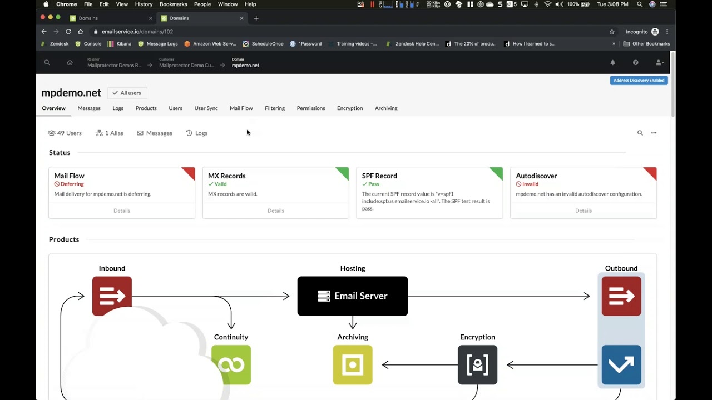The image size is (712, 400).
Task: Switch to the Mail Flow tab
Action: coord(241,108)
